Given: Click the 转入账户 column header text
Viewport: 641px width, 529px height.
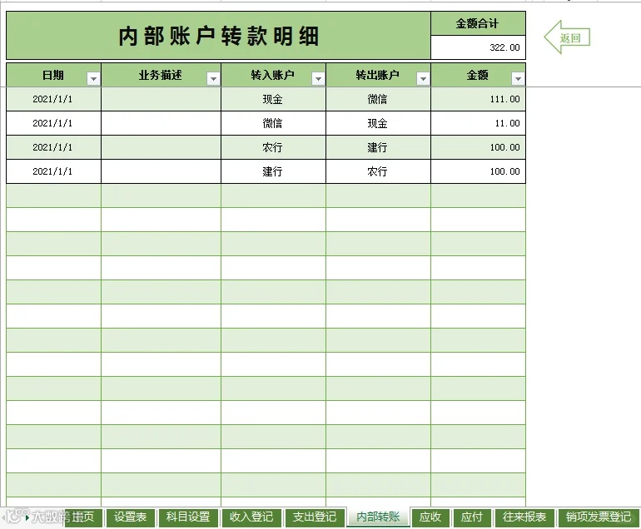Looking at the screenshot, I should tap(273, 75).
